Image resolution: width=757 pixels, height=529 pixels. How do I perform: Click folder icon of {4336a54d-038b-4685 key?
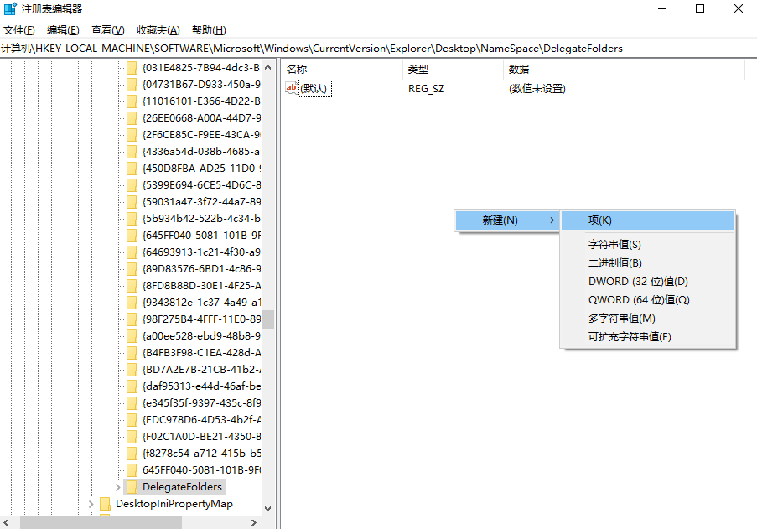(132, 152)
